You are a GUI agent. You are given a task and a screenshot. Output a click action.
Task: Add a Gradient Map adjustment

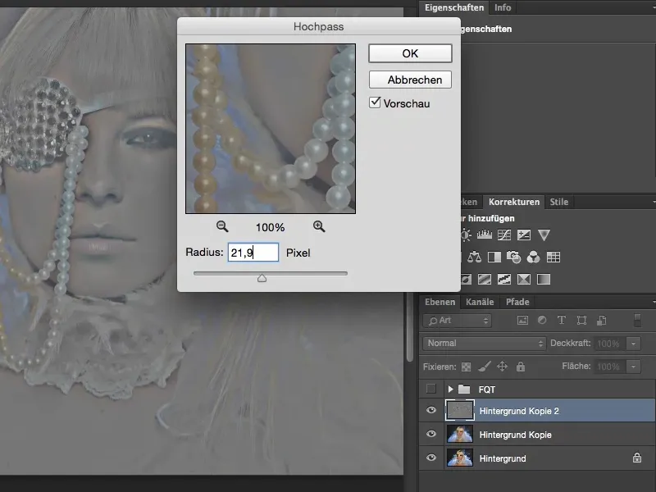pos(544,279)
